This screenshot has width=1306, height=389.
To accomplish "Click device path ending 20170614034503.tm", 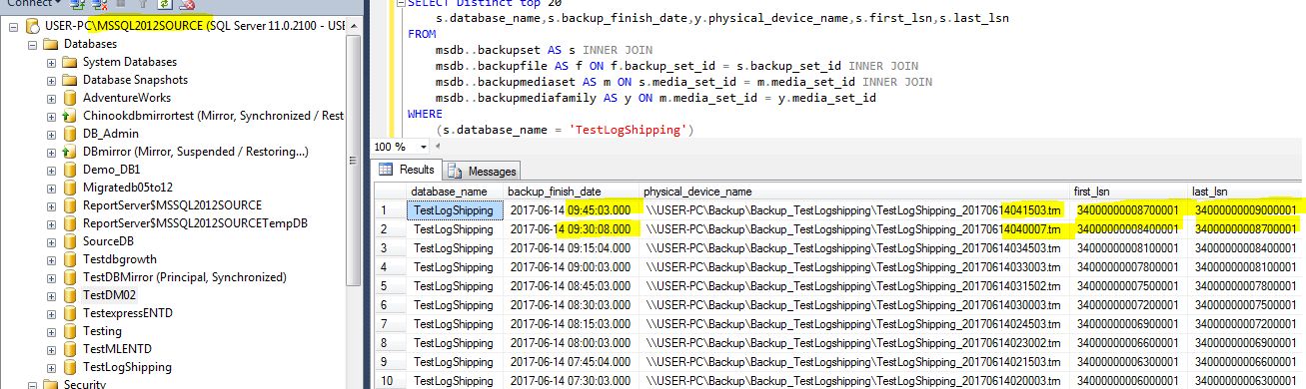I will tap(855, 247).
